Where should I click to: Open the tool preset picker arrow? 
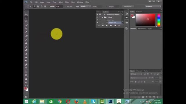[x=31, y=6]
